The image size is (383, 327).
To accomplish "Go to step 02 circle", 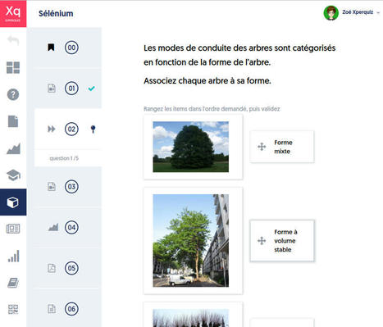I will (x=71, y=129).
